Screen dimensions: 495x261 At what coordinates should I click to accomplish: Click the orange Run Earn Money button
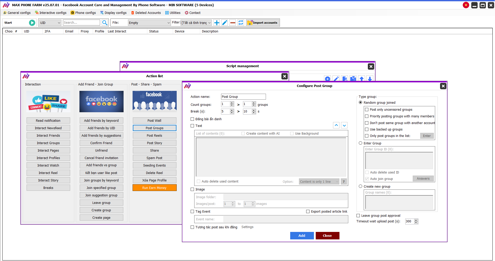155,188
